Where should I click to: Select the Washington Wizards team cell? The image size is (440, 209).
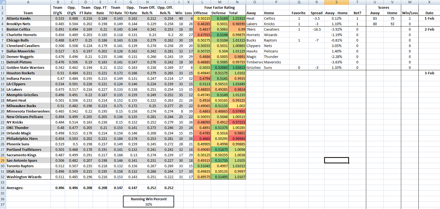coord(28,177)
